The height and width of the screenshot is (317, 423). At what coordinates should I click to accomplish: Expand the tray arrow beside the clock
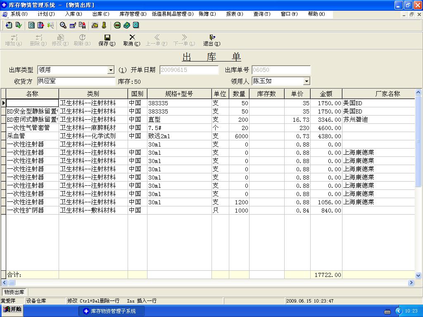(x=399, y=311)
